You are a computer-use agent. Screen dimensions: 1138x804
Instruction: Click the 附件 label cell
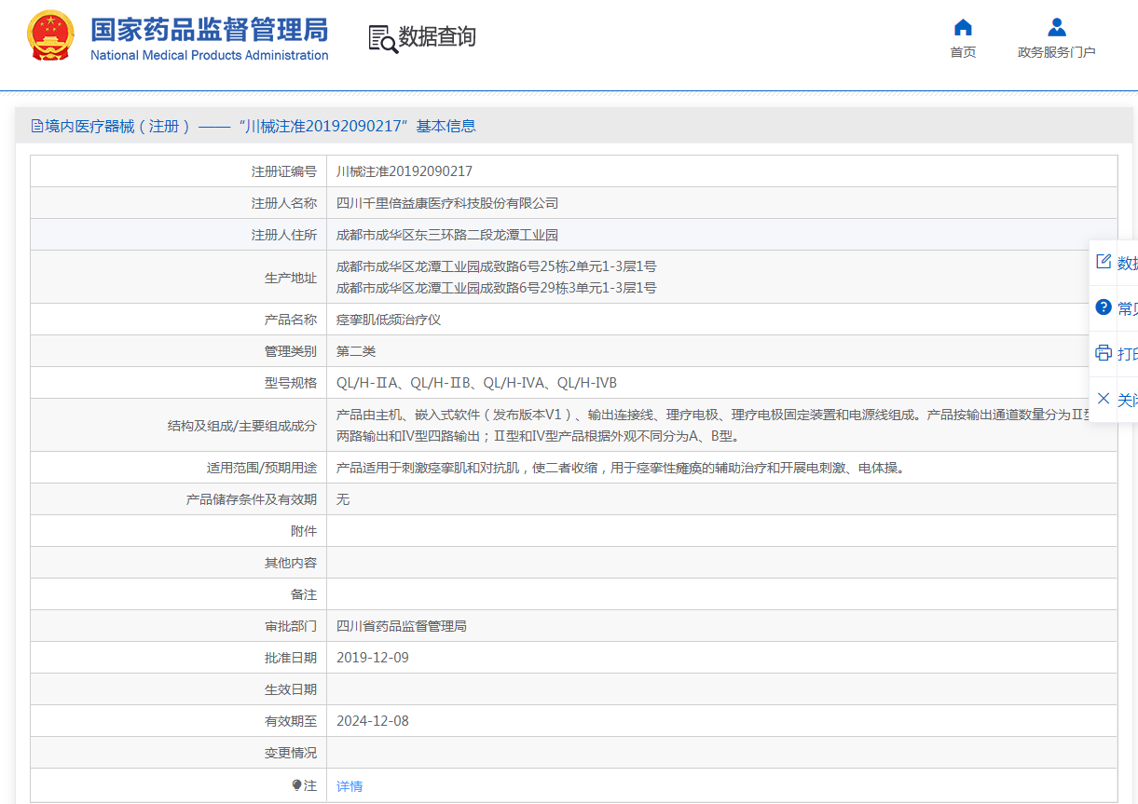click(179, 531)
